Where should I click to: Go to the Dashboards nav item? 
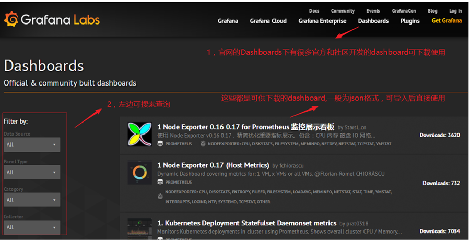pos(373,21)
